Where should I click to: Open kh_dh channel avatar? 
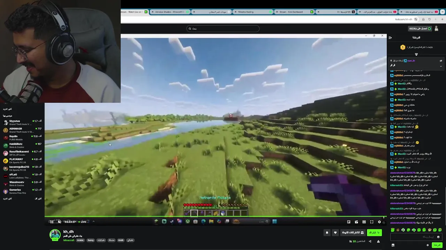[x=55, y=235]
